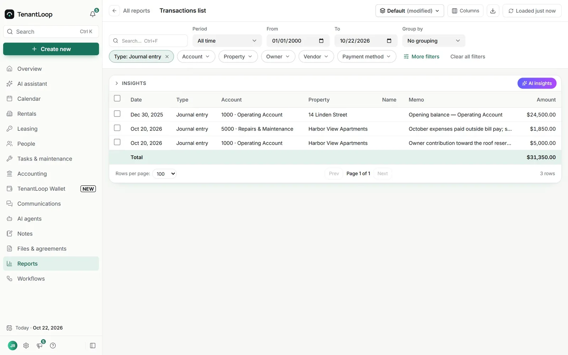568x355 pixels.
Task: Open the Property filter dropdown
Action: click(x=238, y=56)
